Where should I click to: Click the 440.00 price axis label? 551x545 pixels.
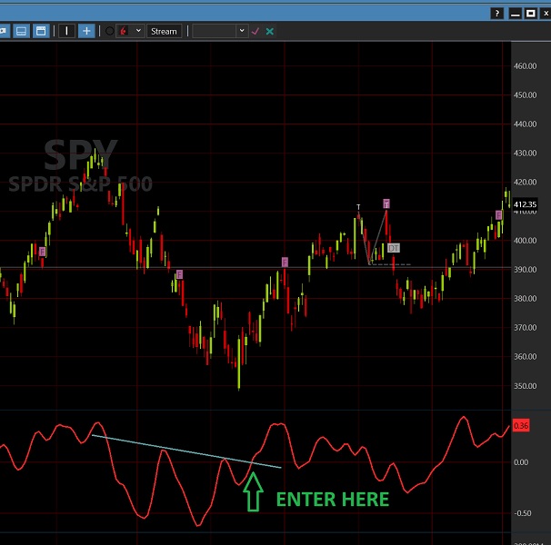(x=525, y=124)
